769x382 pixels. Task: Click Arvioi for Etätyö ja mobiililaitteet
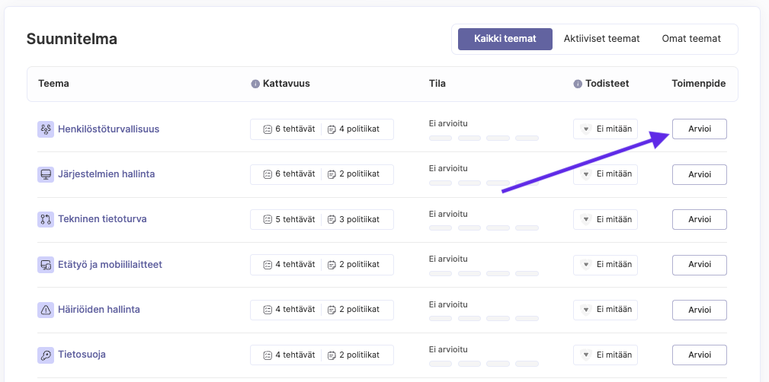click(700, 265)
